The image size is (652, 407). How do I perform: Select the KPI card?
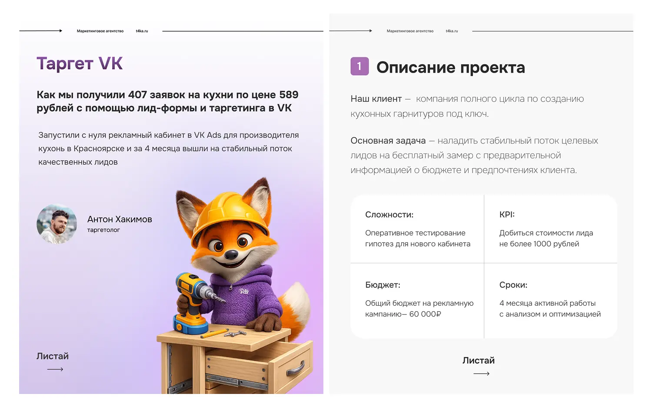pos(551,229)
